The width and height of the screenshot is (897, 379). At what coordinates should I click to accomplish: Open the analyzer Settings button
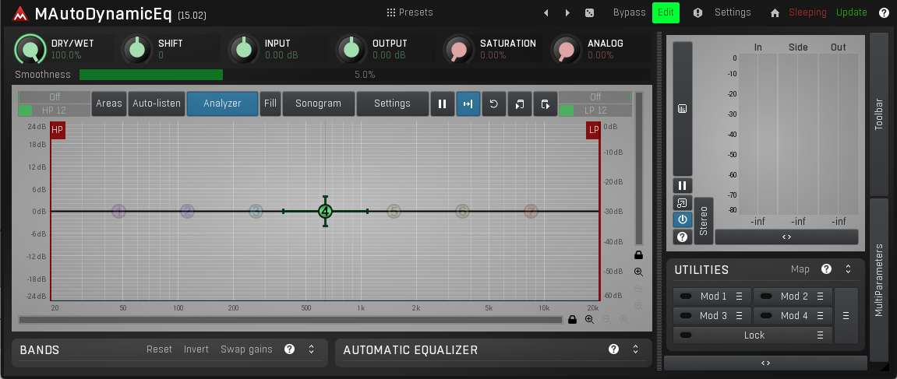click(x=393, y=104)
